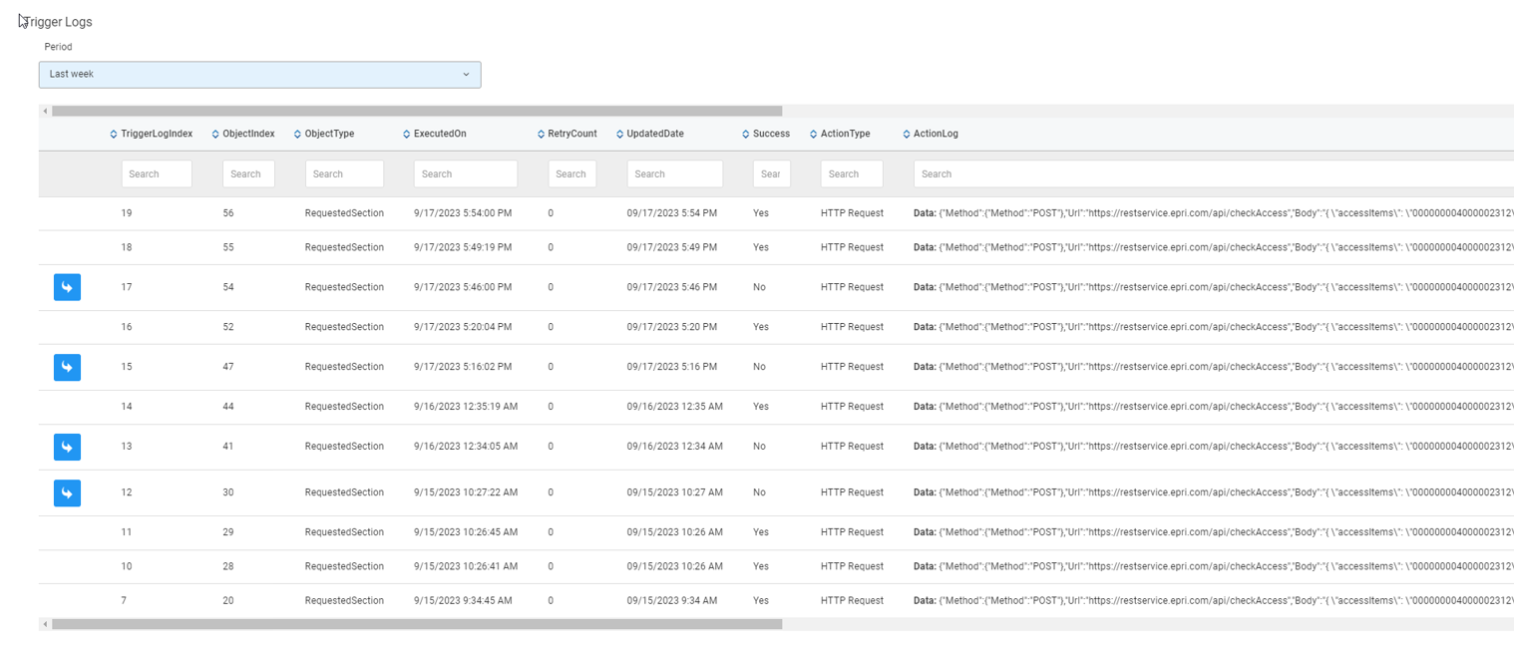Sort by ExecutedOn column sort icon
The width and height of the screenshot is (1514, 645).
[407, 135]
